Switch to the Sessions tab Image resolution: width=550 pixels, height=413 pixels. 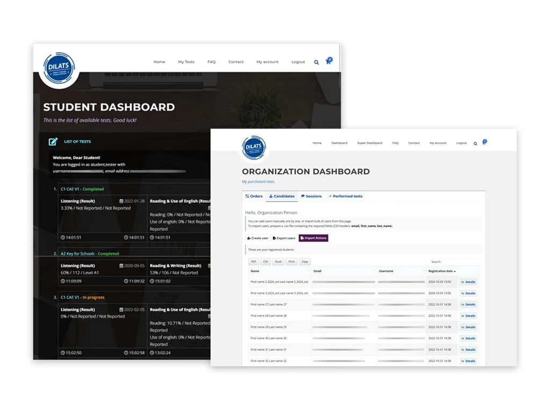311,196
